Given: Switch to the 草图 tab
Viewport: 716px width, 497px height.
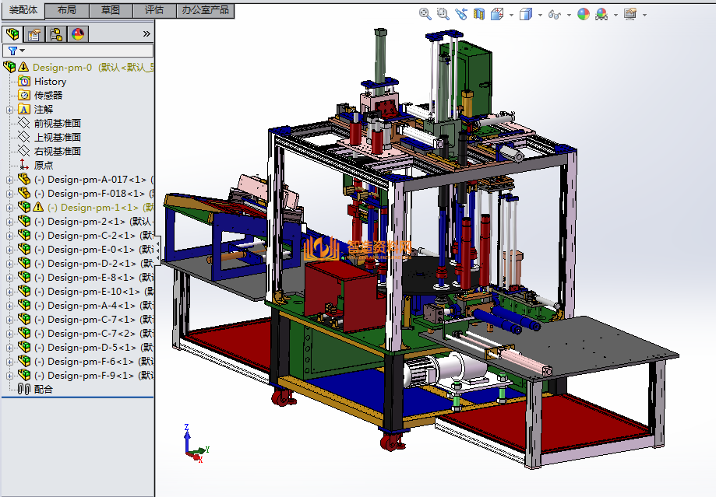Looking at the screenshot, I should (111, 10).
